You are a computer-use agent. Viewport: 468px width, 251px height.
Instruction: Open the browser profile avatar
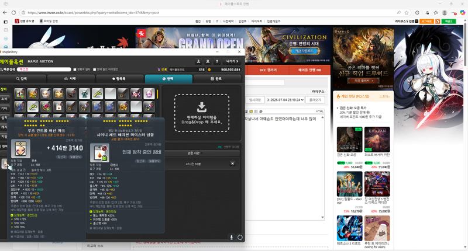coord(445,12)
